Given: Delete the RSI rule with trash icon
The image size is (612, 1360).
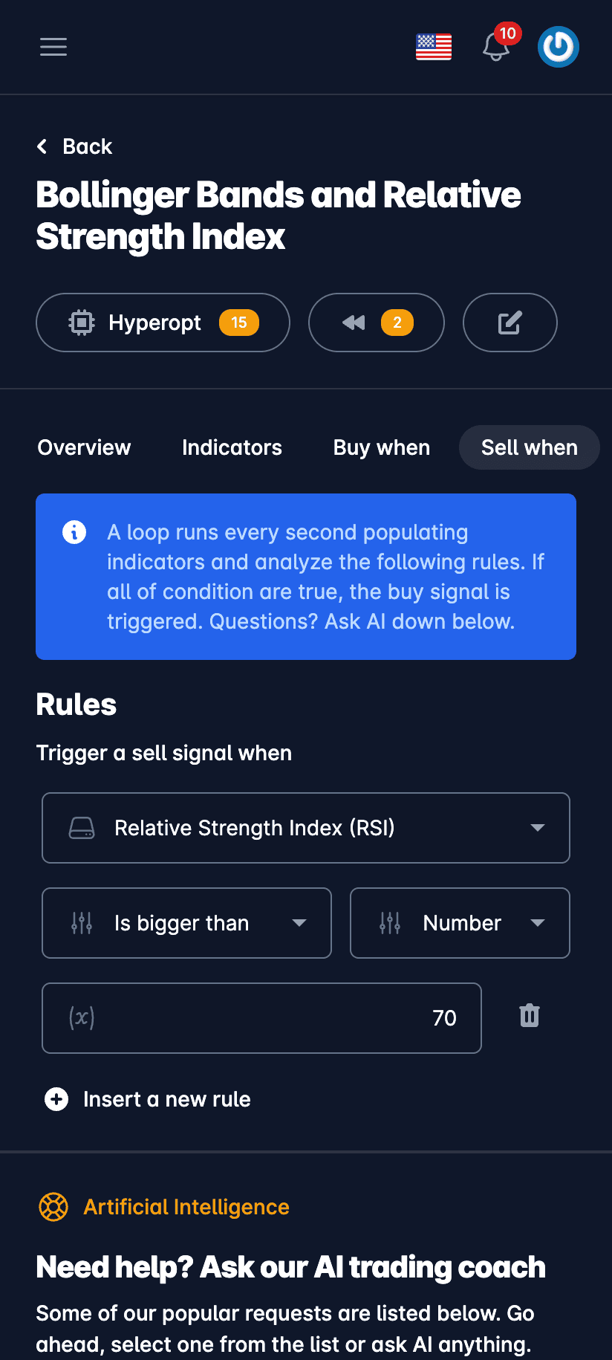Looking at the screenshot, I should tap(530, 1016).
